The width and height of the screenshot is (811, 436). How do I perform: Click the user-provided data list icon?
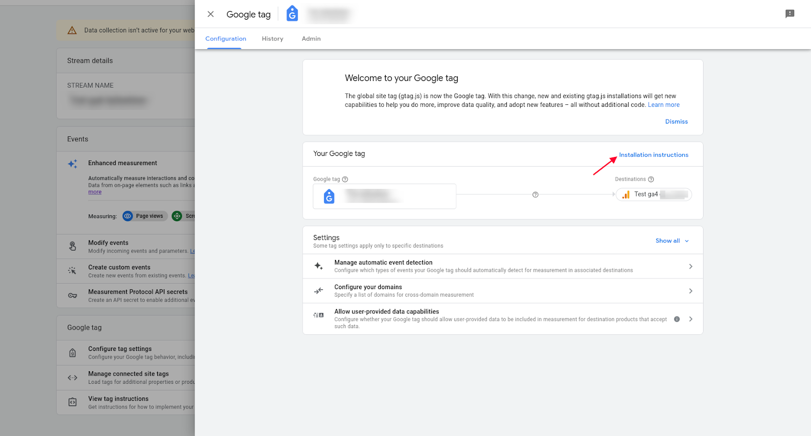[x=318, y=315]
